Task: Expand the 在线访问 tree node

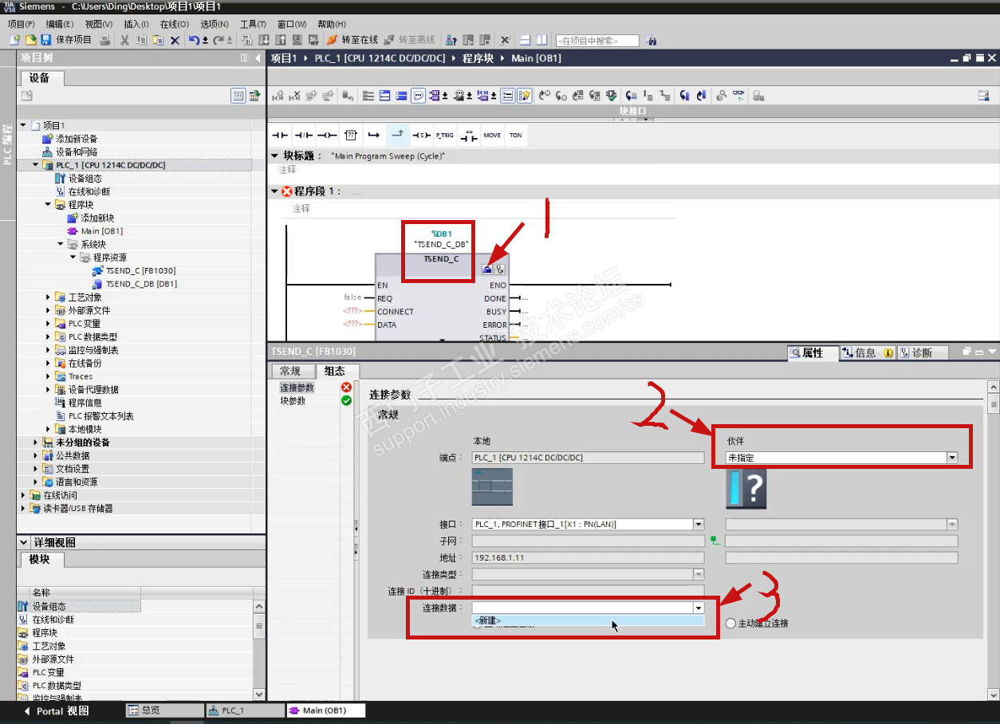Action: [x=23, y=495]
